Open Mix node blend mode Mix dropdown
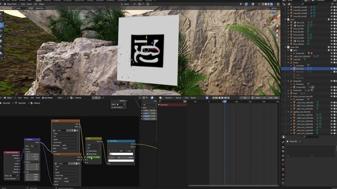Screen dimensions: 337x189 coord(94,148)
